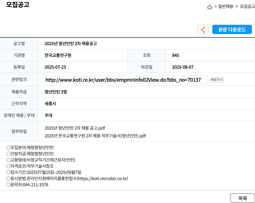Click the 첨부파일 row label

pos(19,131)
